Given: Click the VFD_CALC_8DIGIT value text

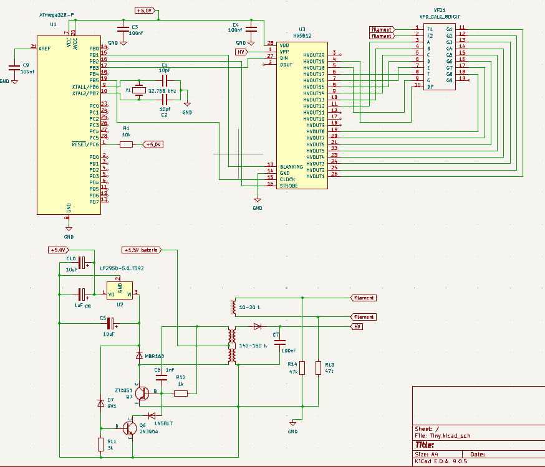Looking at the screenshot, I should (440, 17).
